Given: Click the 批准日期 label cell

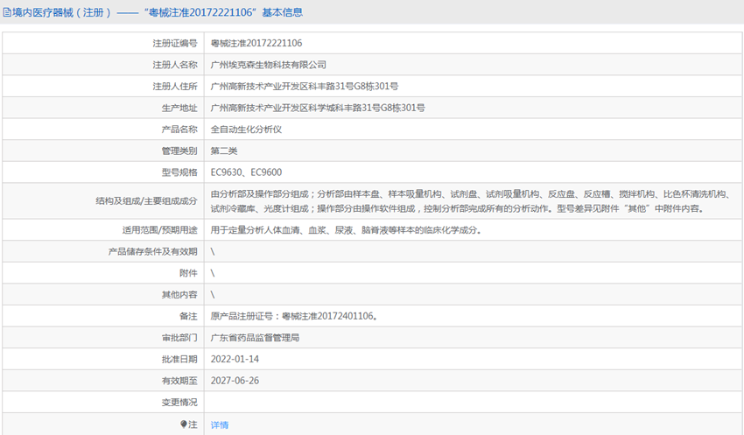Looking at the screenshot, I should 103,359.
